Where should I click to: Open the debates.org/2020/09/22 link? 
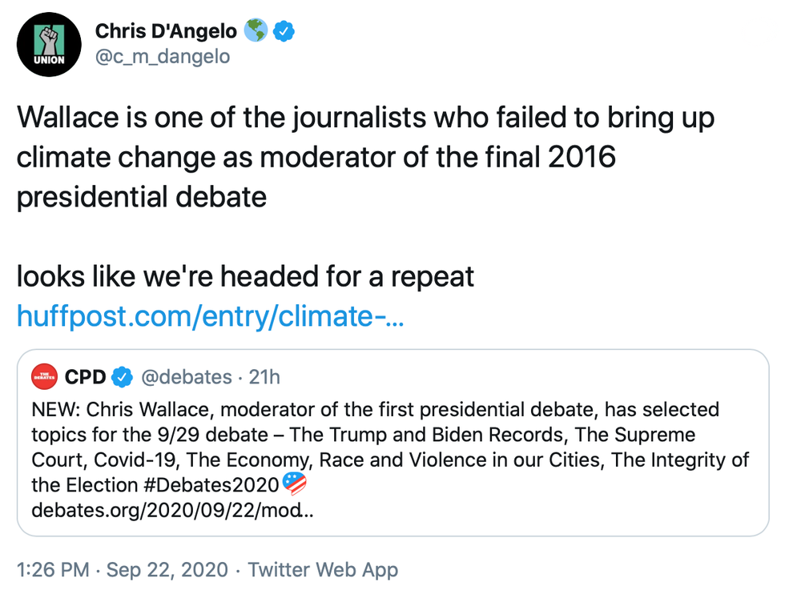[172, 509]
